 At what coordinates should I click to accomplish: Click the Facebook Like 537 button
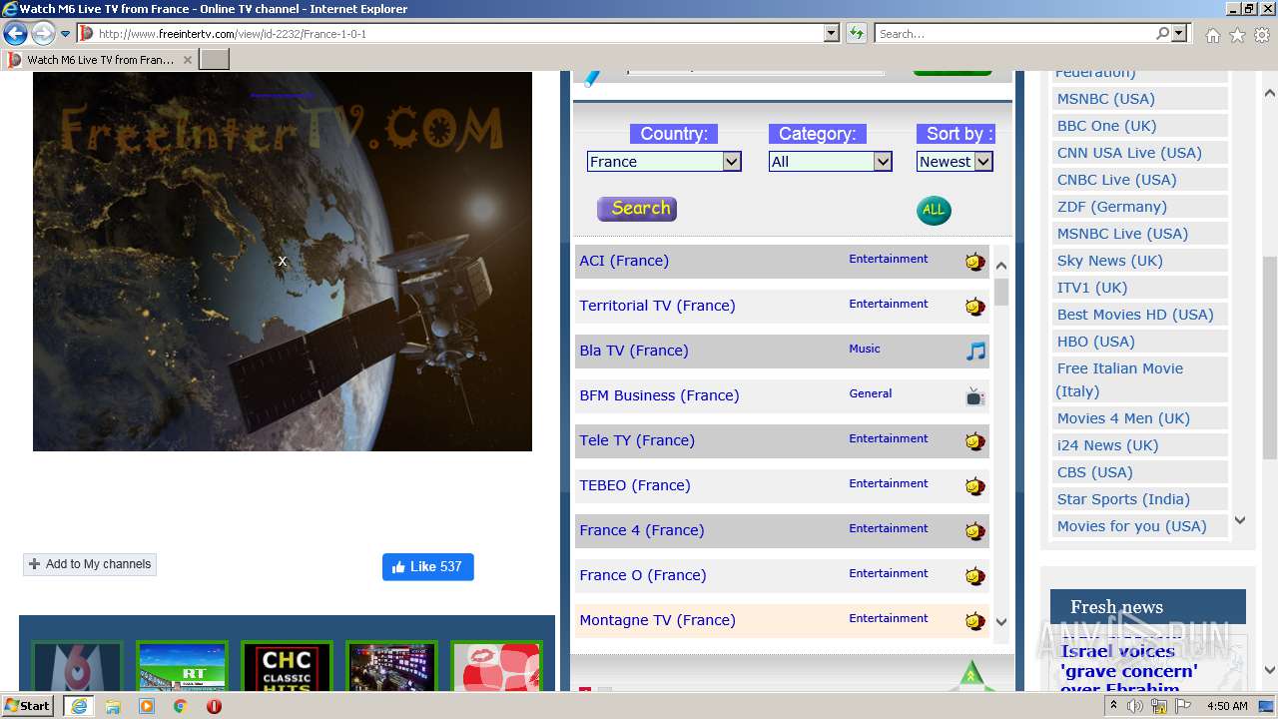(427, 566)
